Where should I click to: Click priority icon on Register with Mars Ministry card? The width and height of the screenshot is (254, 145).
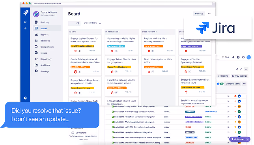pos(149,51)
